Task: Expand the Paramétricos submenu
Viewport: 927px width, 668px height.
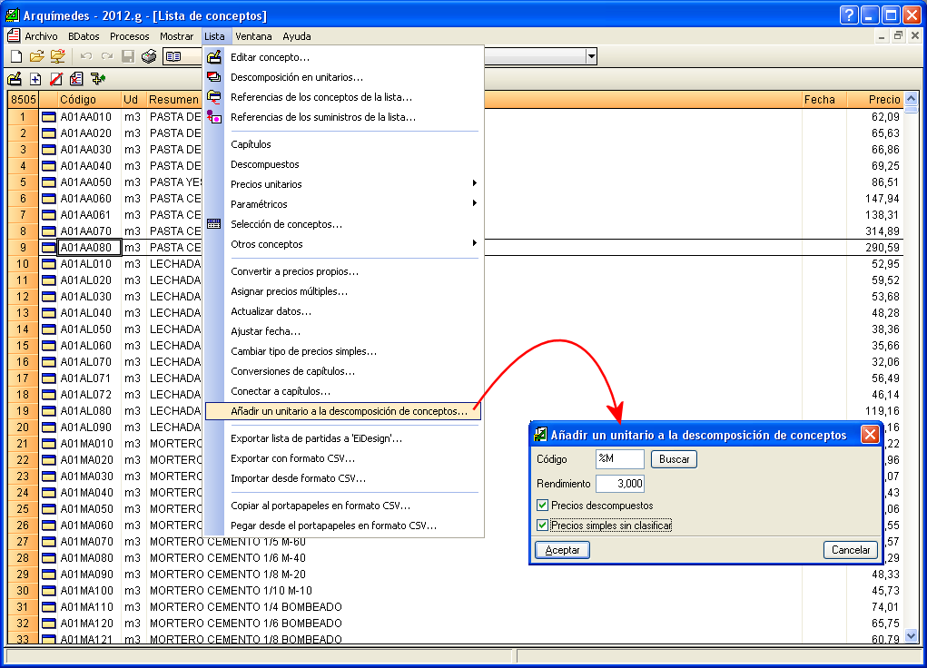Action: 474,203
